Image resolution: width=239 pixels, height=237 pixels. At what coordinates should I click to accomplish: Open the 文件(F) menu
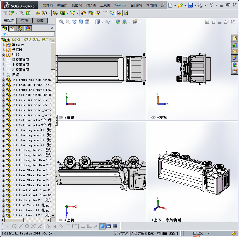48,5
